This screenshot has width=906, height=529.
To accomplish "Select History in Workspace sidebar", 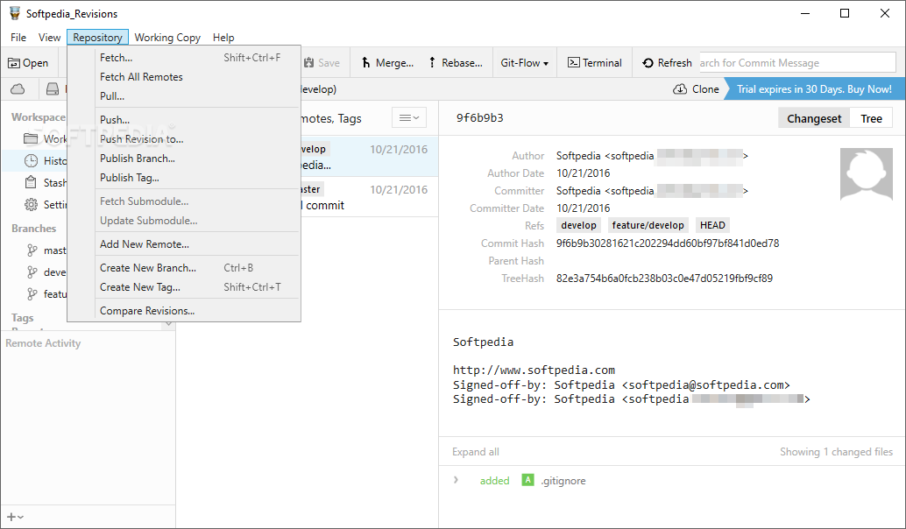I will tap(35, 160).
